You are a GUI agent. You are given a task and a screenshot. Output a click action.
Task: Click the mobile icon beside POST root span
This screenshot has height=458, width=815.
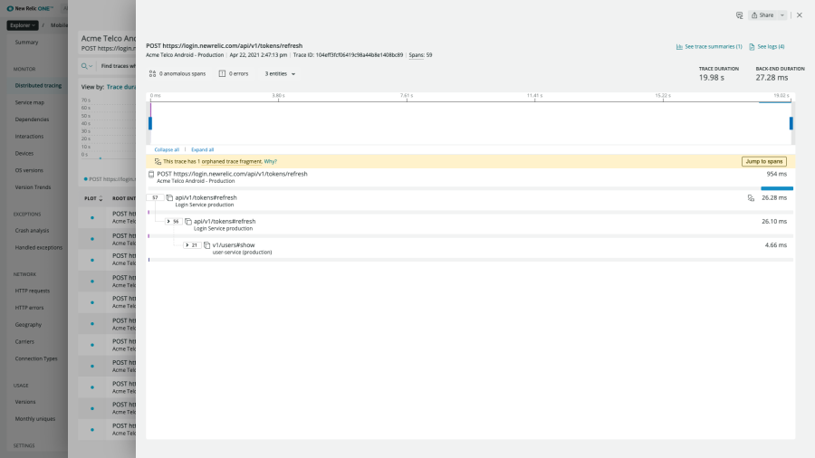tap(151, 174)
